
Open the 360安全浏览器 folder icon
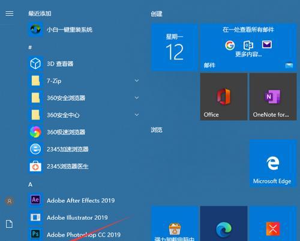click(35, 98)
